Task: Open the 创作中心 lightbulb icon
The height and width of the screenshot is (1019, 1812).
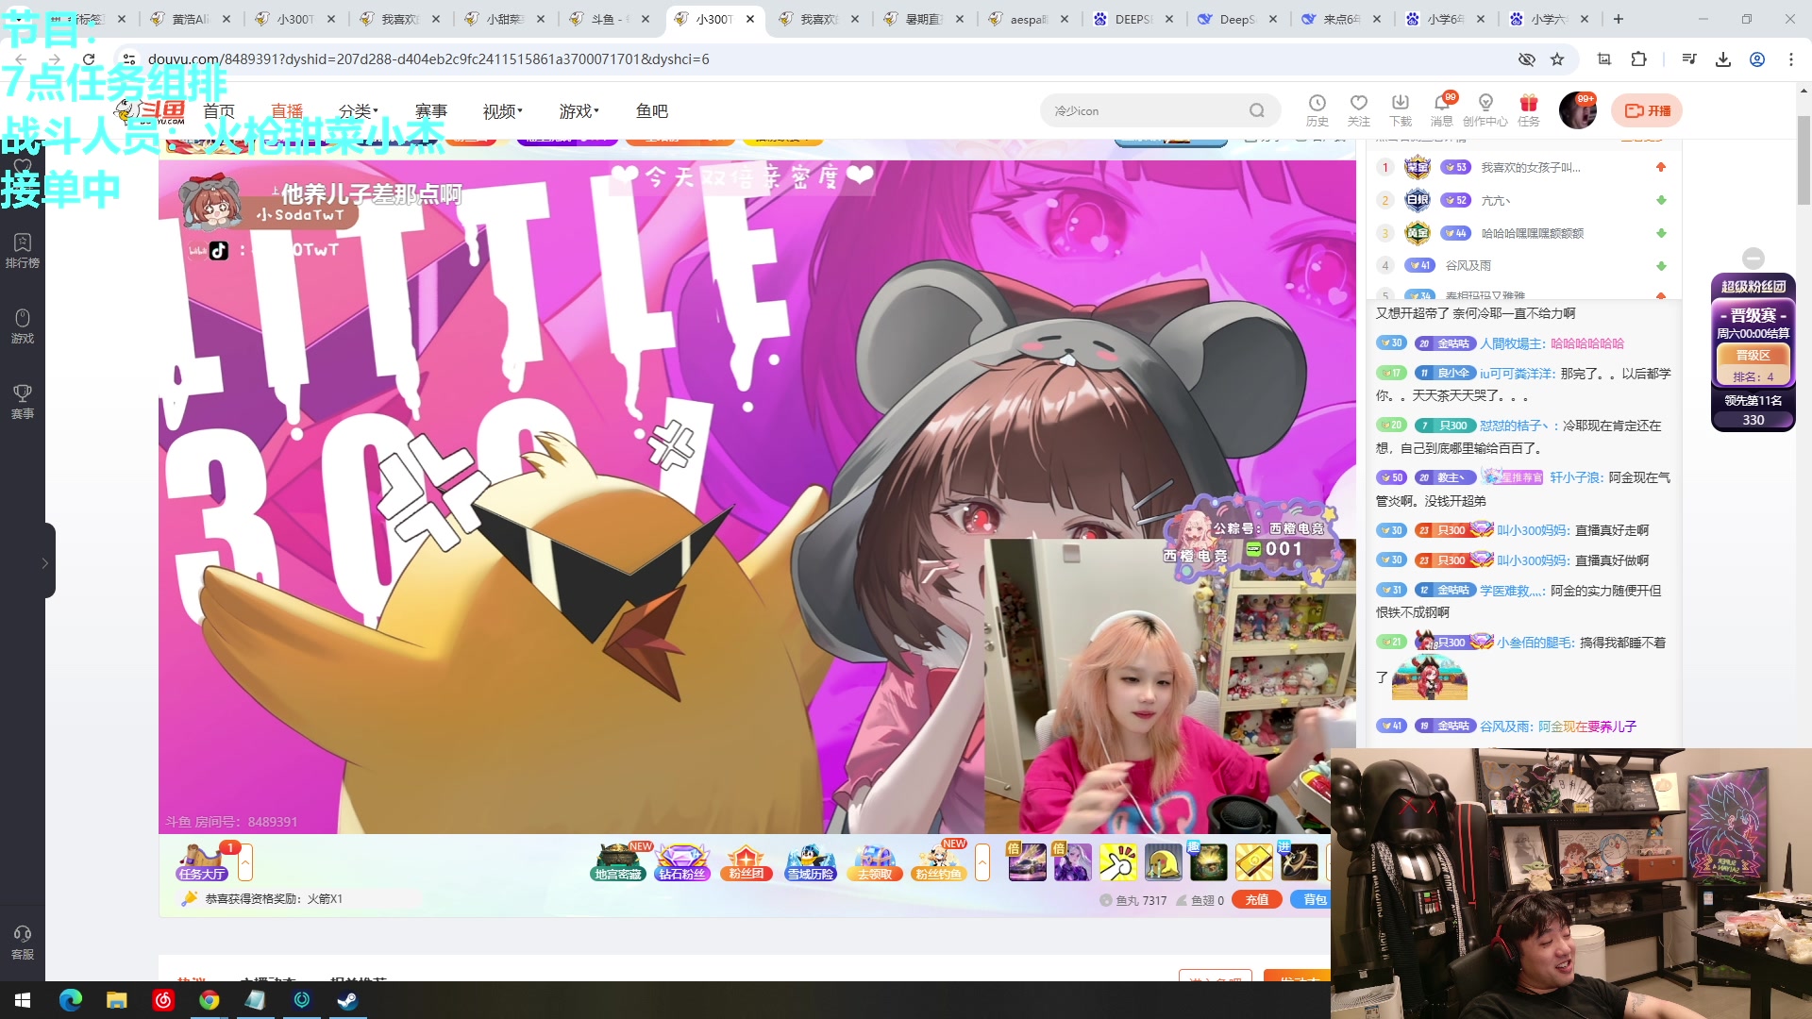Action: [1485, 110]
